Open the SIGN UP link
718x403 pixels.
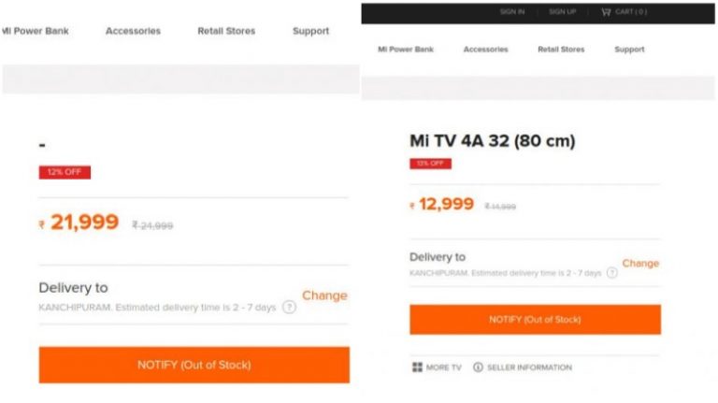click(562, 12)
